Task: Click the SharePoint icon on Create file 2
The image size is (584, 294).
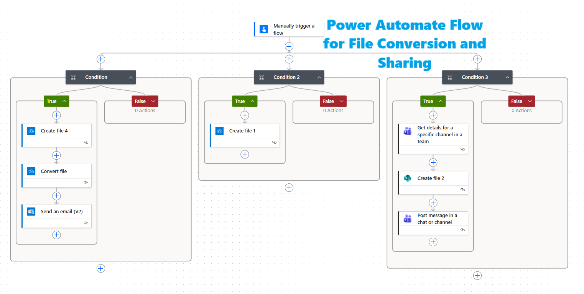Action: click(408, 178)
